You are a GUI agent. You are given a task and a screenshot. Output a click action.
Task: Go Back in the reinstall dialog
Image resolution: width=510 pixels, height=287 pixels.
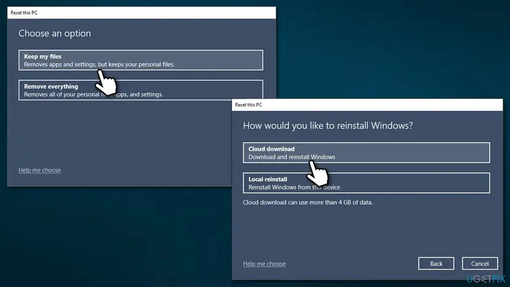(436, 264)
